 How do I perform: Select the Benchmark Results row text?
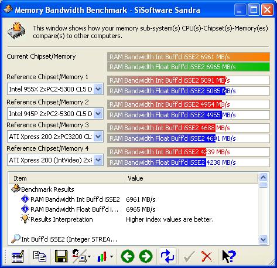(47, 189)
